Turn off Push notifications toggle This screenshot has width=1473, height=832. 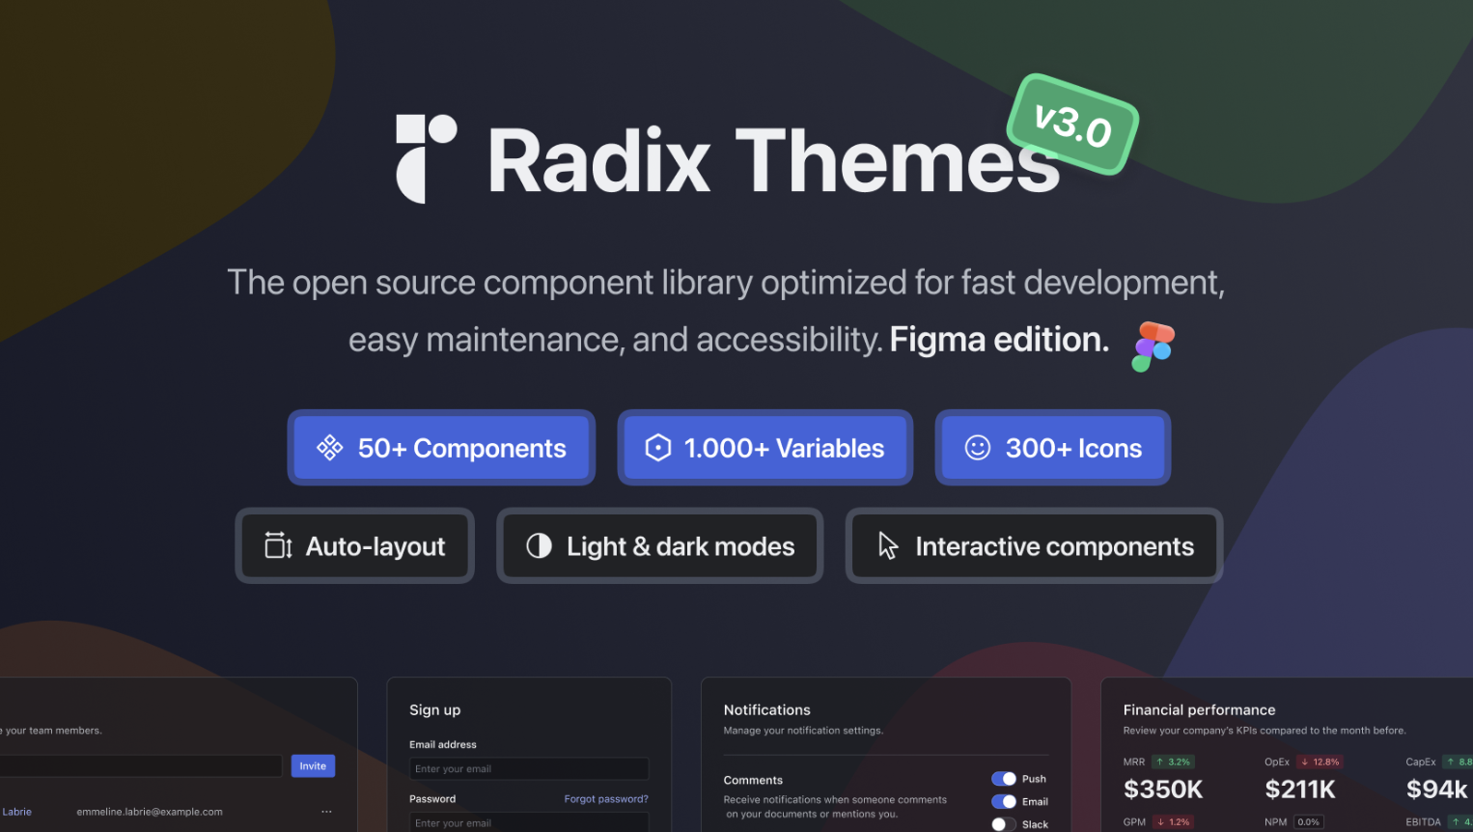tap(1004, 779)
